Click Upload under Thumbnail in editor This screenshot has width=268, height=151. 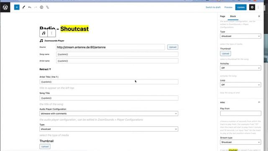click(45, 146)
